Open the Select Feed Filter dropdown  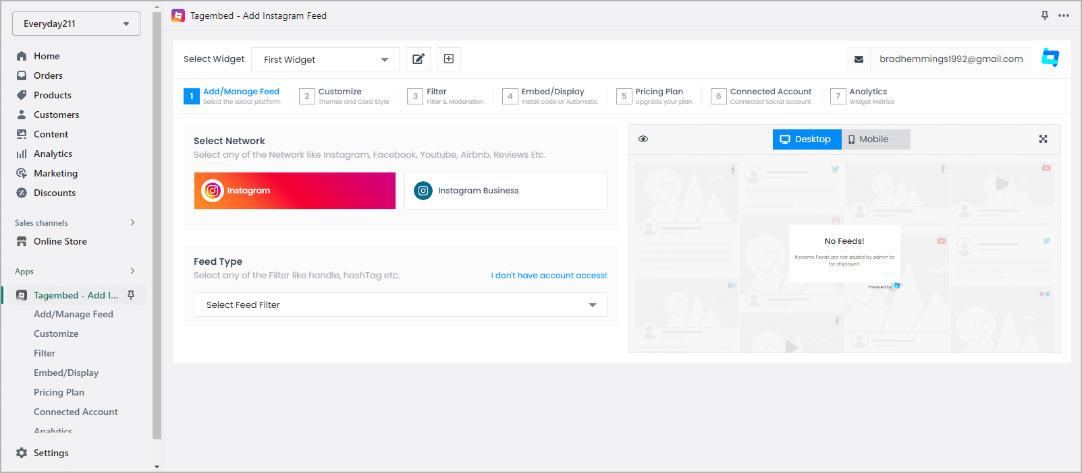[400, 305]
